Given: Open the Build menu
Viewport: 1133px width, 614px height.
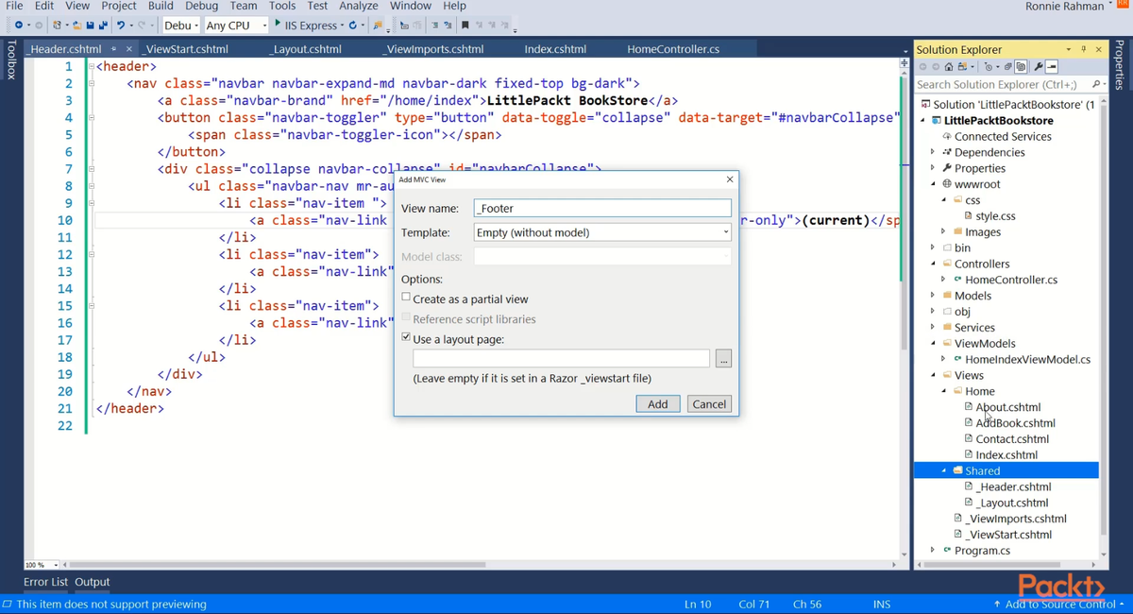Looking at the screenshot, I should pos(161,6).
